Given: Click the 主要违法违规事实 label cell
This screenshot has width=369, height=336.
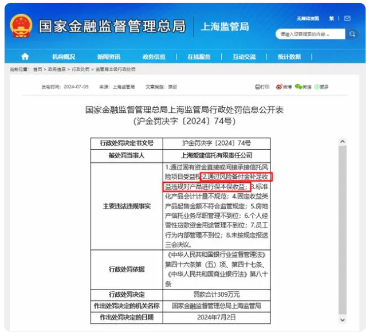Looking at the screenshot, I should pyautogui.click(x=127, y=206).
